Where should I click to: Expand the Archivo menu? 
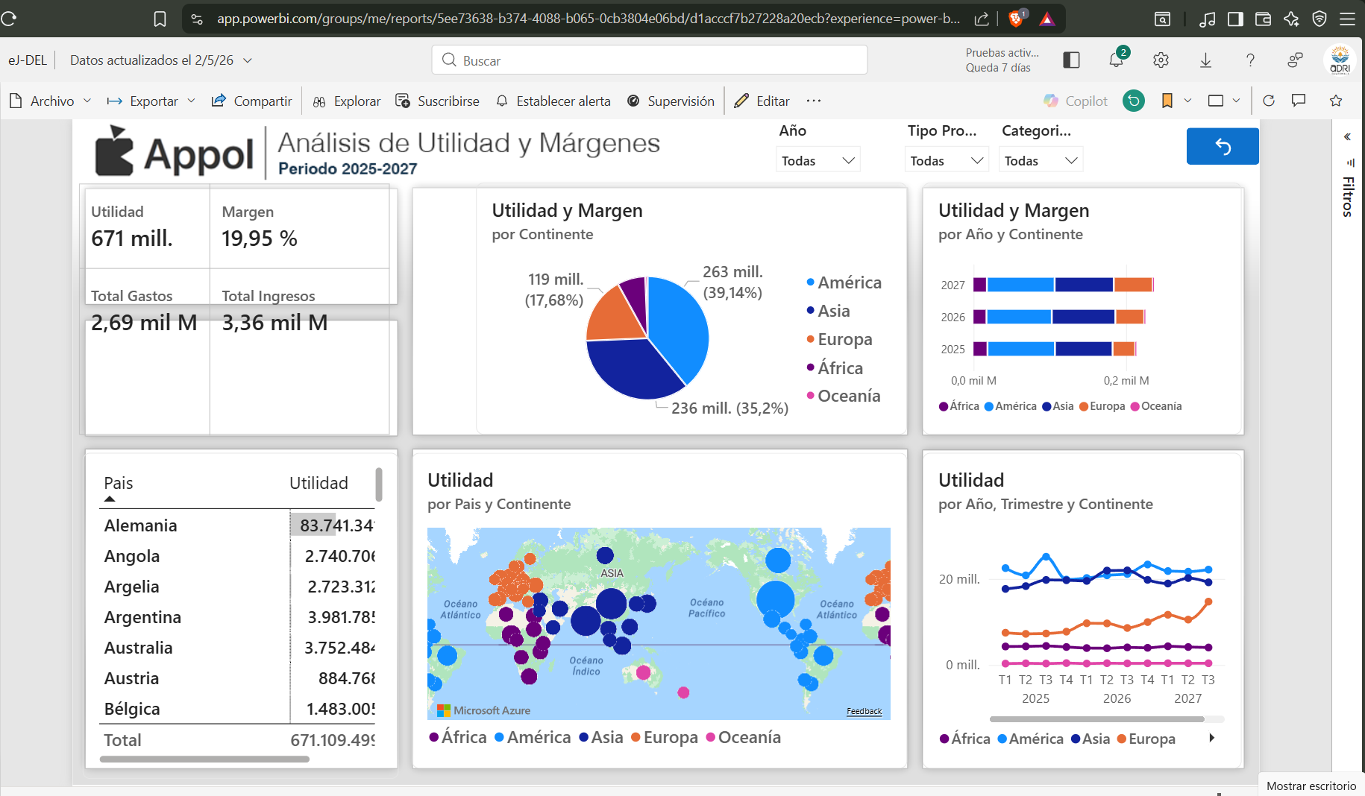click(51, 101)
